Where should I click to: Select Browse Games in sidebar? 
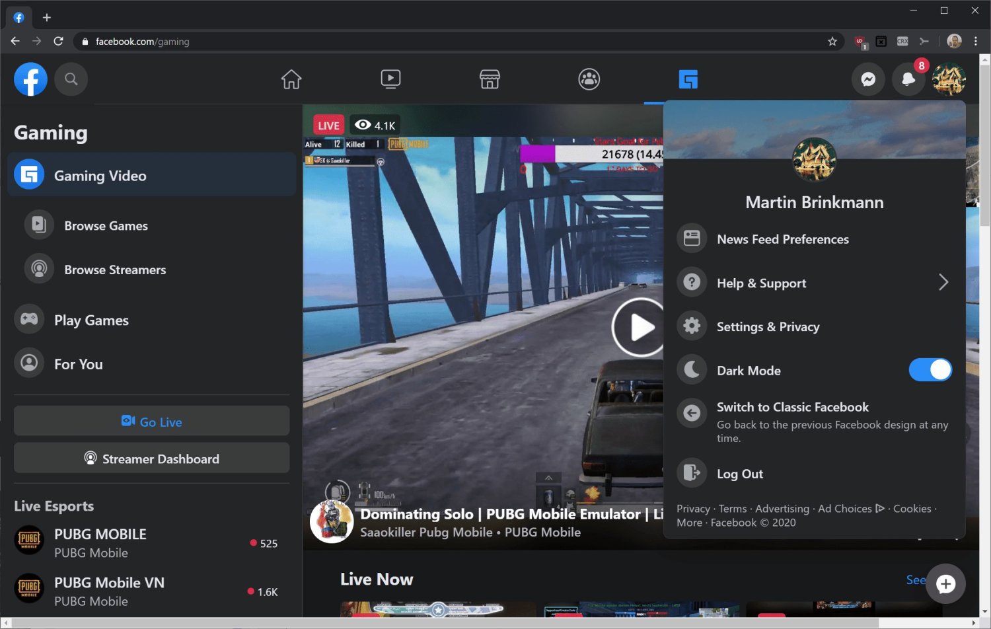[106, 226]
